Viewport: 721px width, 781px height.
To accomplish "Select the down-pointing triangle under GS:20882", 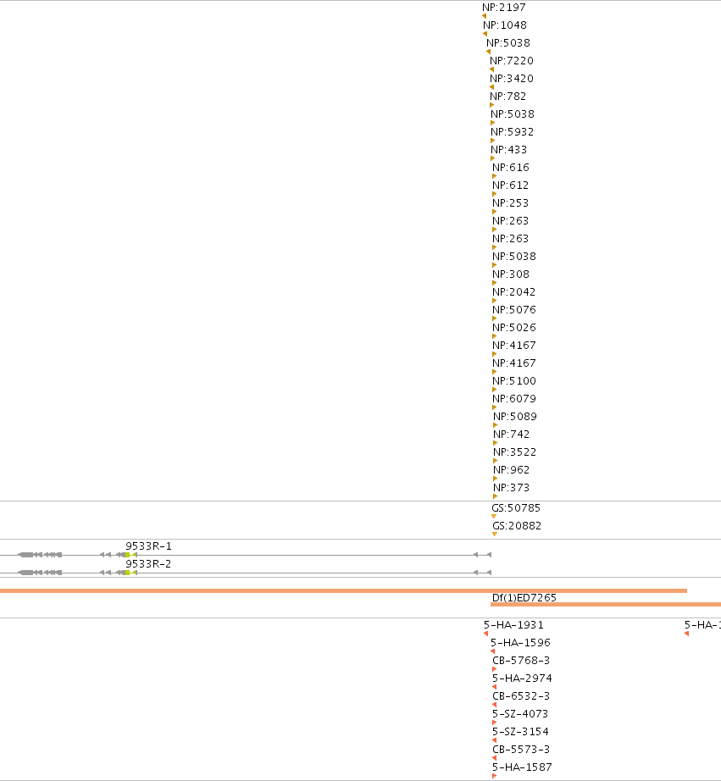I will coord(495,535).
